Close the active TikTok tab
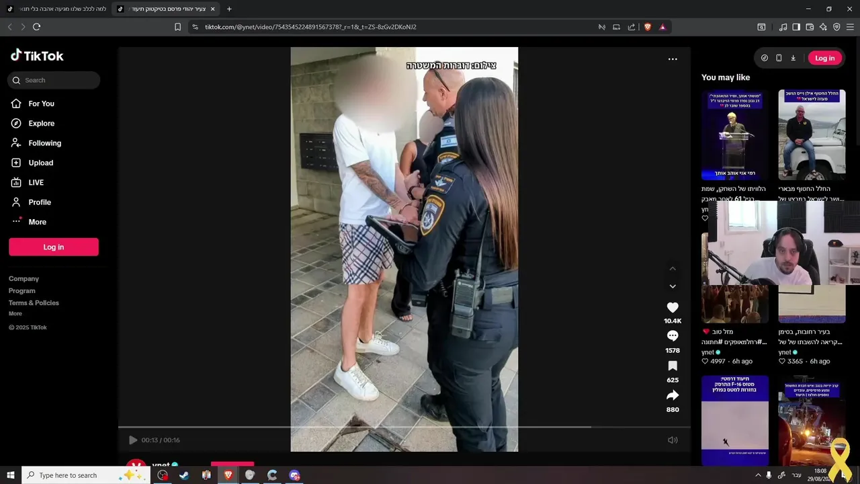 [x=213, y=9]
